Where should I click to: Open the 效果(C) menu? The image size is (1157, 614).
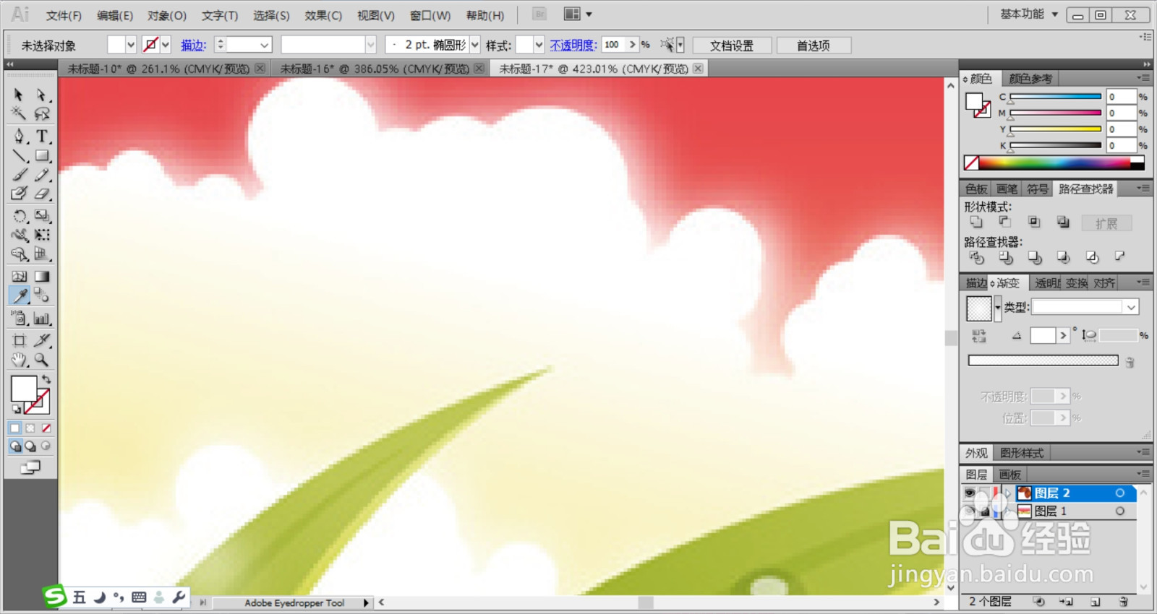tap(323, 15)
